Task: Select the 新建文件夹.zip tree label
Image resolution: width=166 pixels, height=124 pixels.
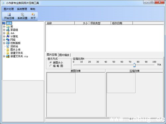Action: click(x=19, y=56)
